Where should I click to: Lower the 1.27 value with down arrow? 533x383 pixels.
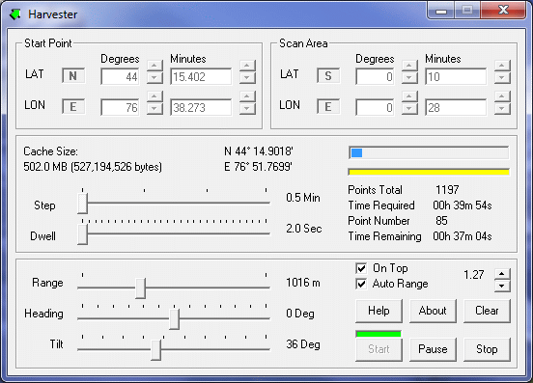click(x=502, y=286)
